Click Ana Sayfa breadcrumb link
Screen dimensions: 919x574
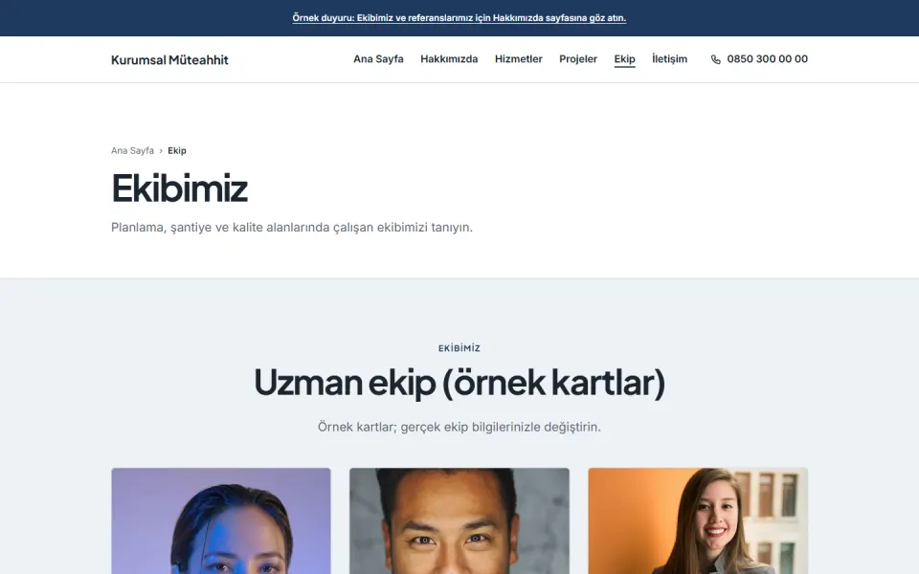(x=132, y=150)
